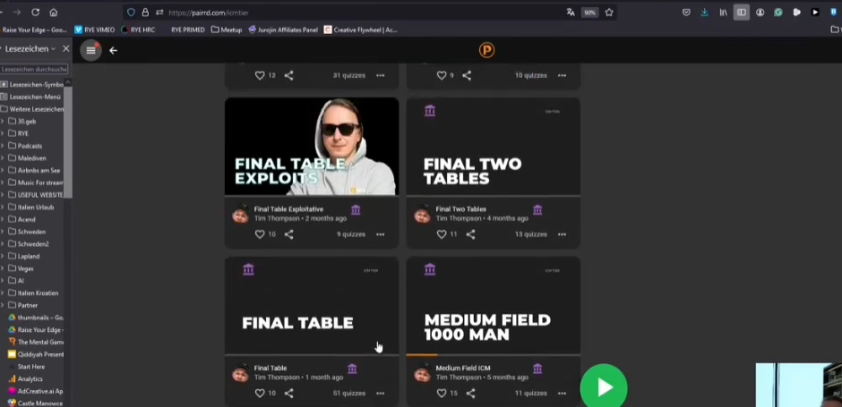Screen dimensions: 842x407
Task: Click the green play button
Action: [604, 387]
